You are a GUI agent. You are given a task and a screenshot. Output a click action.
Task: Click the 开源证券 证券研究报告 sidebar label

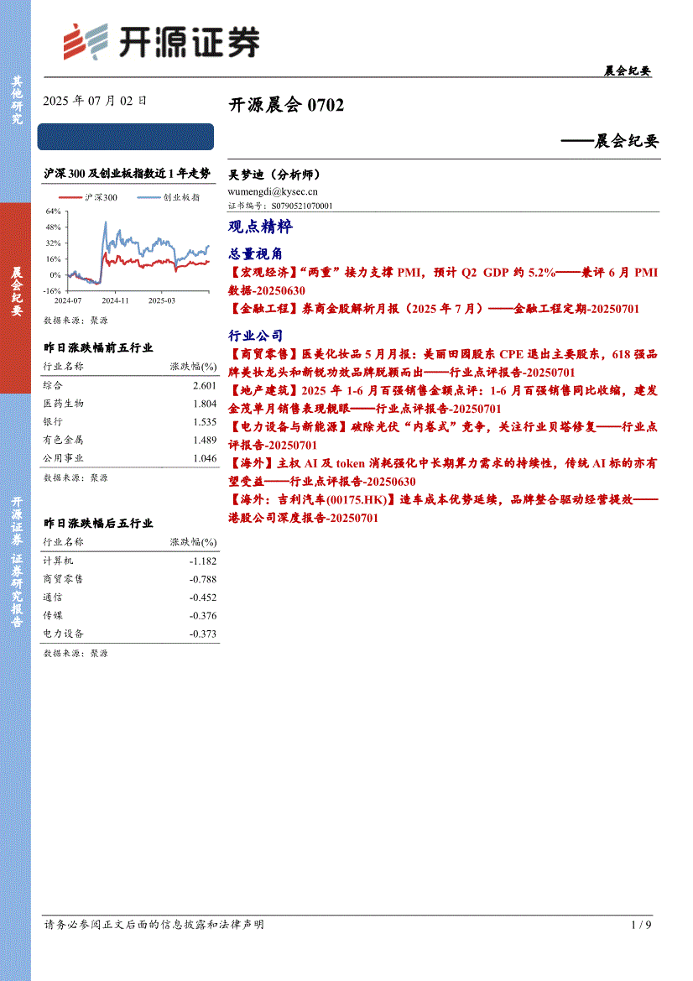pyautogui.click(x=16, y=561)
